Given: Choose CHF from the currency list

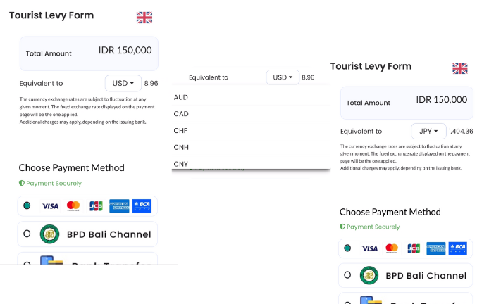Looking at the screenshot, I should coord(181,130).
